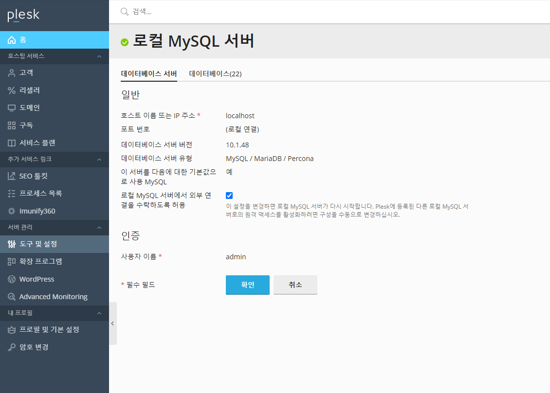The width and height of the screenshot is (550, 393).
Task: Click the version value 10.1.48
Action: tap(238, 145)
